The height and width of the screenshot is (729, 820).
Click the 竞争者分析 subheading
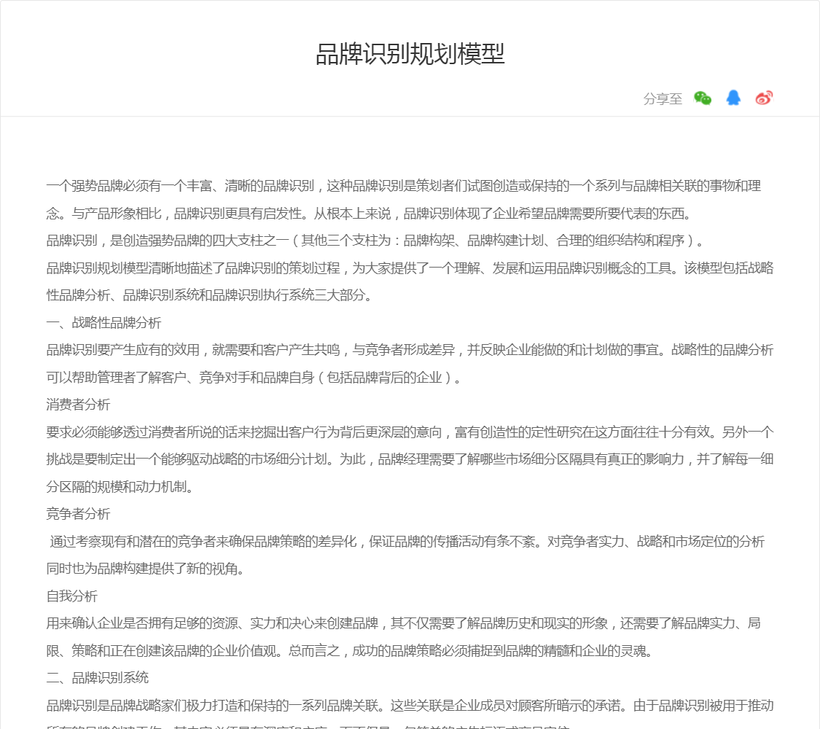[78, 514]
